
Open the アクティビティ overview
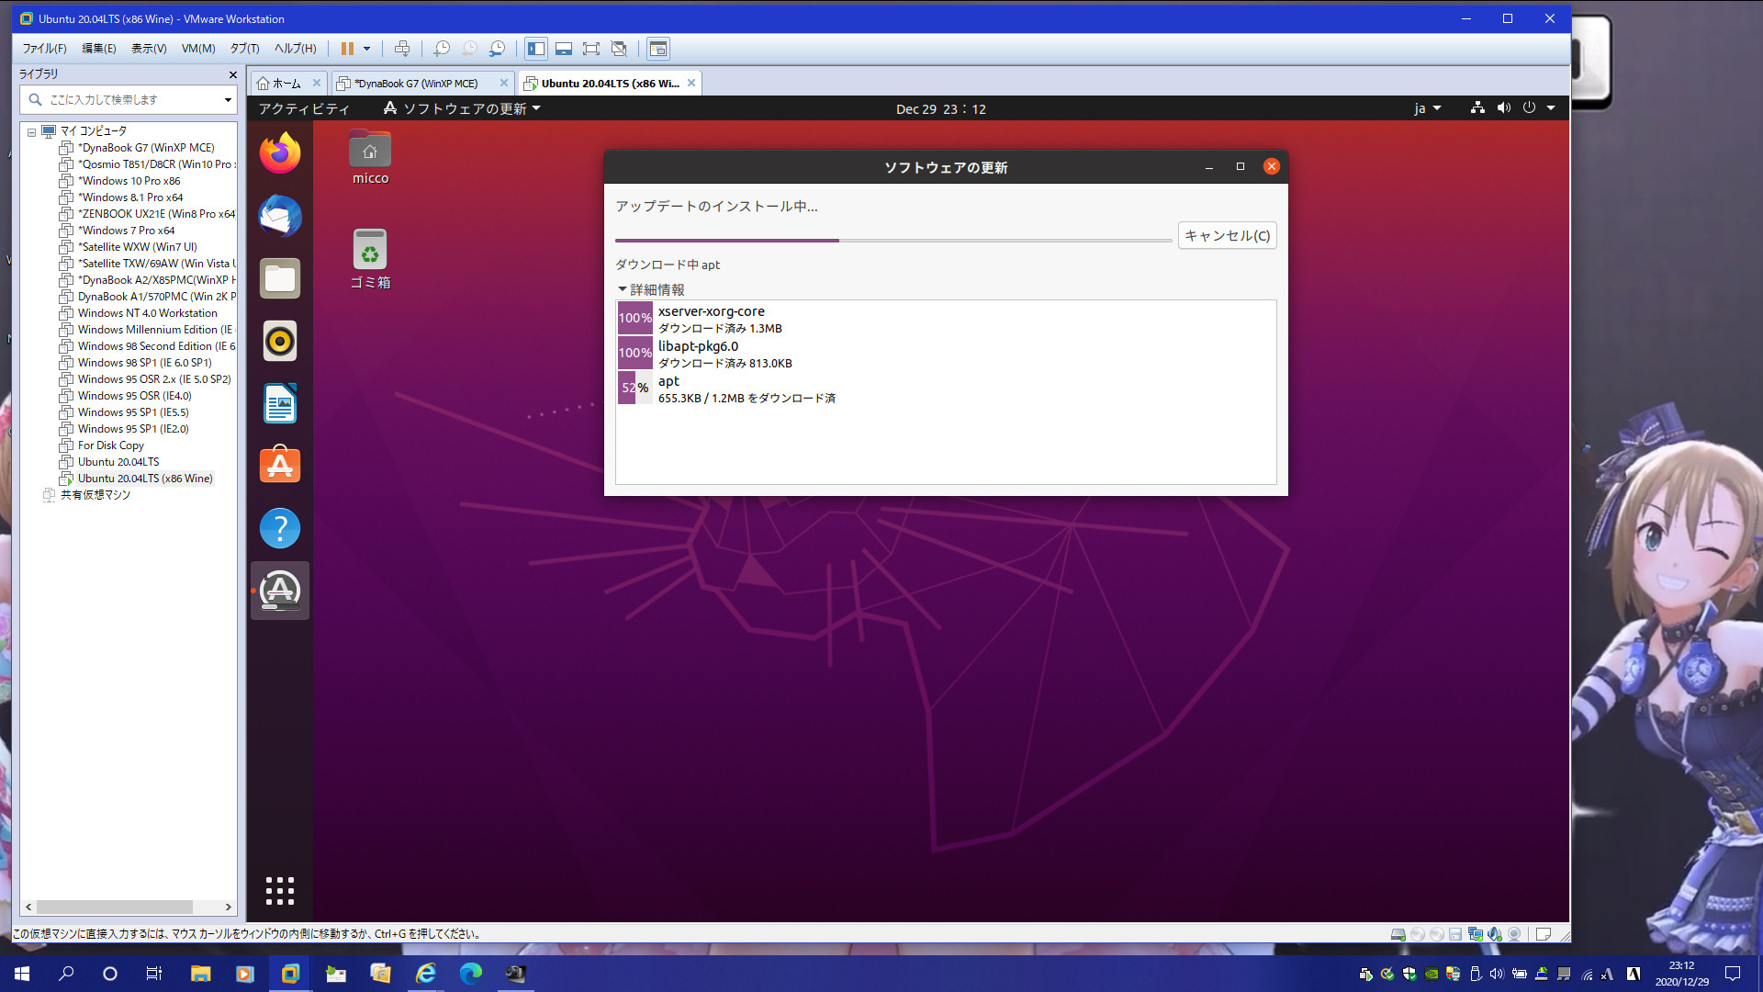tap(304, 108)
